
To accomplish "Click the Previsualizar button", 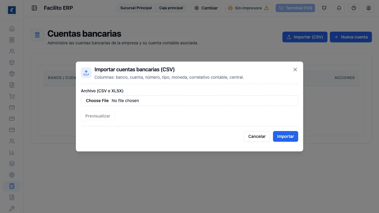I will tap(98, 116).
